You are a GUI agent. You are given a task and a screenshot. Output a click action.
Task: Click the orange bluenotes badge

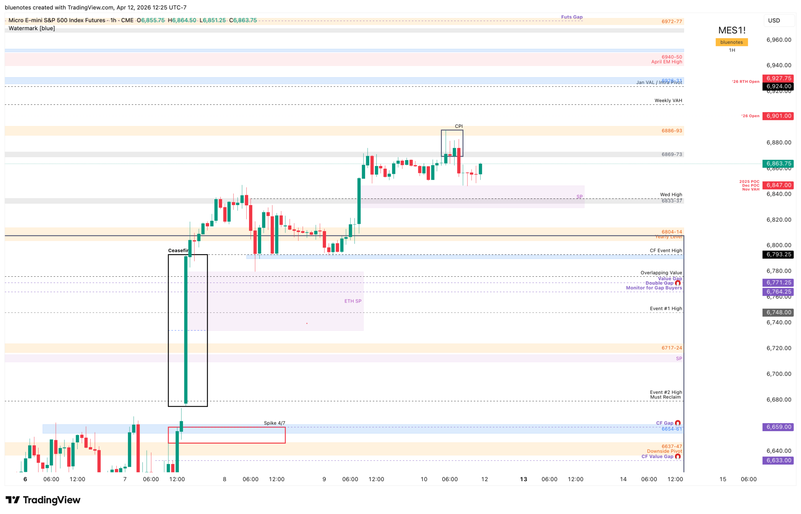(x=731, y=42)
